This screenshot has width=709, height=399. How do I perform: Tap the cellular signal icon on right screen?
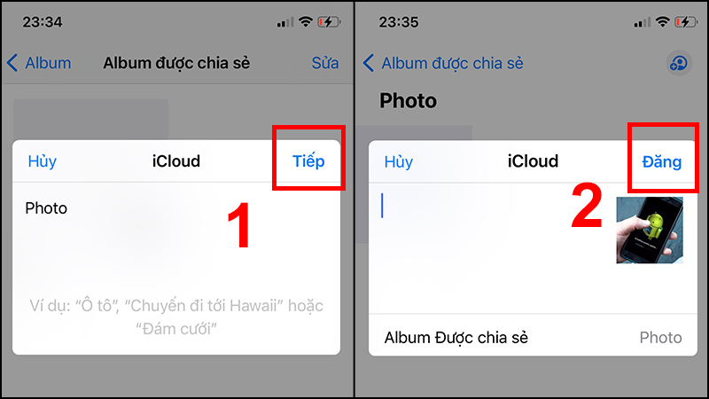[642, 21]
